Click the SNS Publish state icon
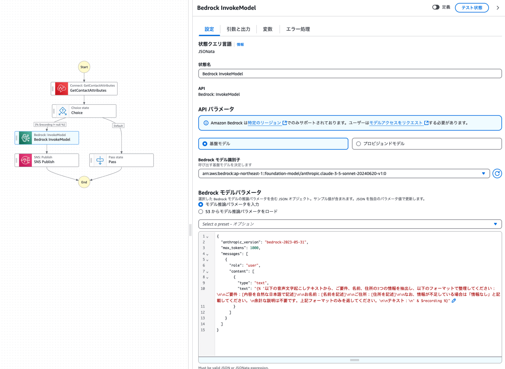Image resolution: width=505 pixels, height=369 pixels. coord(26,160)
